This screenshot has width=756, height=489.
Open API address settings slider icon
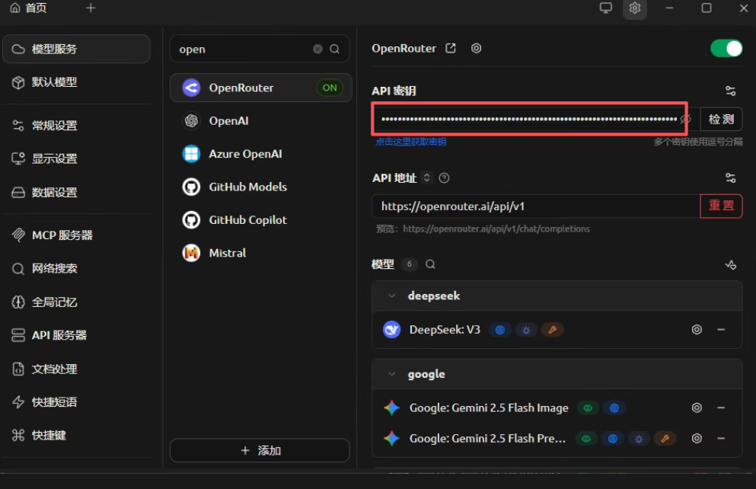(730, 178)
